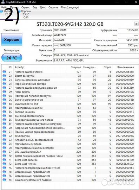Select the Переназначенные сектора row
This screenshot has height=190, width=139.
pos(68,84)
